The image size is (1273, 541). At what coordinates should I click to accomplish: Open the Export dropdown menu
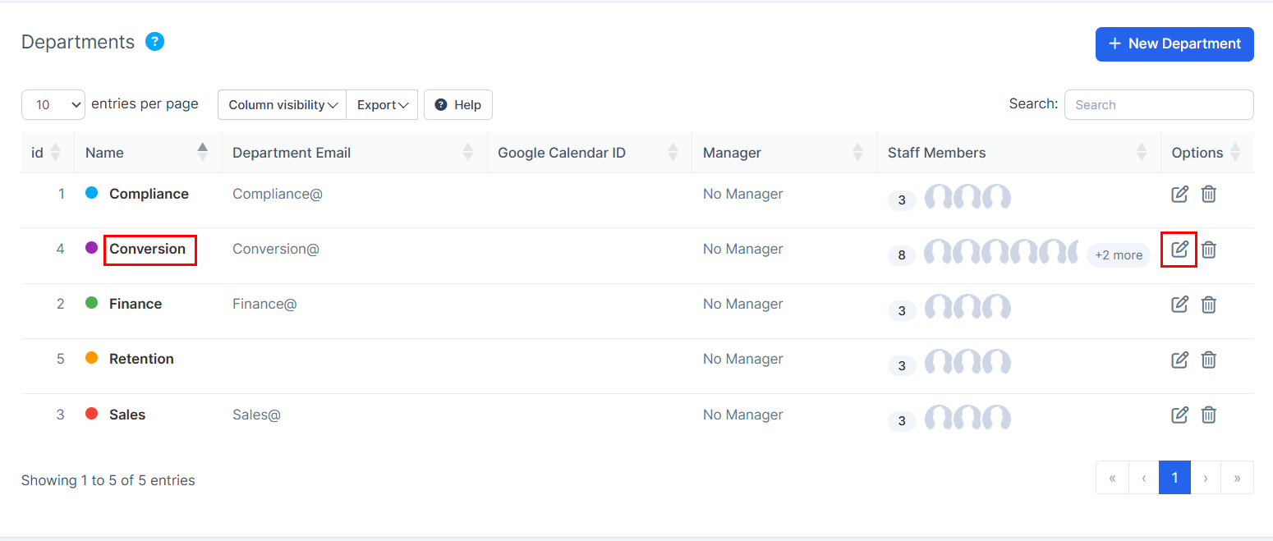382,105
